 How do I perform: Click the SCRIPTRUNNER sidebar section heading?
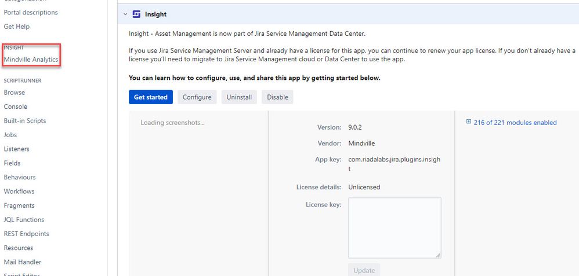23,80
